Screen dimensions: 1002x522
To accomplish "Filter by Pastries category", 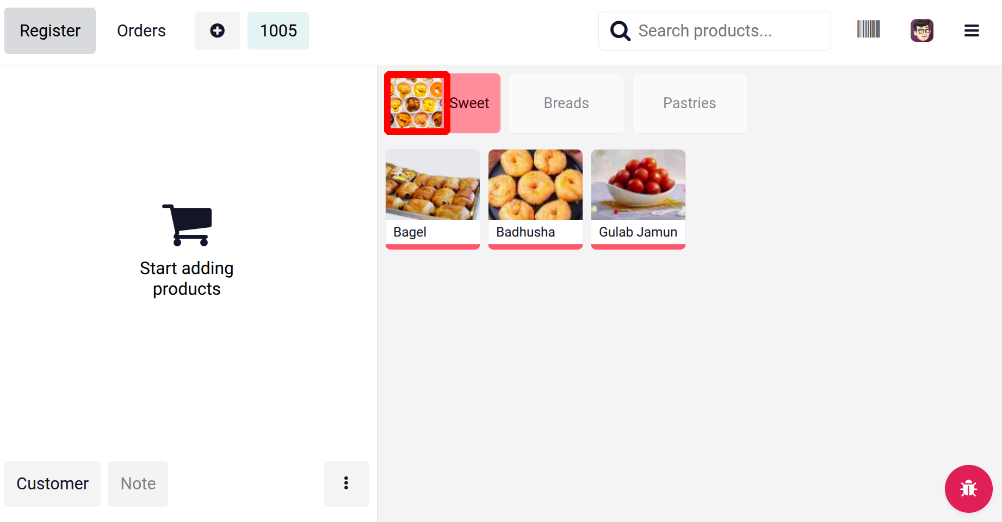I will click(689, 103).
